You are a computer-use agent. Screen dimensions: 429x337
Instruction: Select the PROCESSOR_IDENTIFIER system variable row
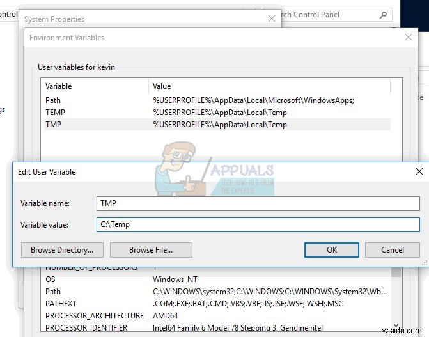click(x=217, y=327)
